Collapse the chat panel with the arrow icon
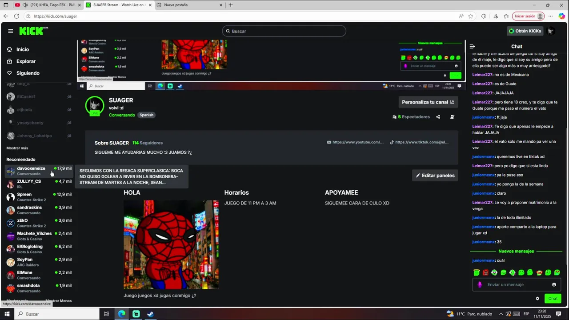This screenshot has width=569, height=320. (473, 46)
